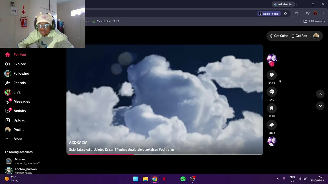
Task: Open Spotify from the taskbar
Action: [x=183, y=179]
